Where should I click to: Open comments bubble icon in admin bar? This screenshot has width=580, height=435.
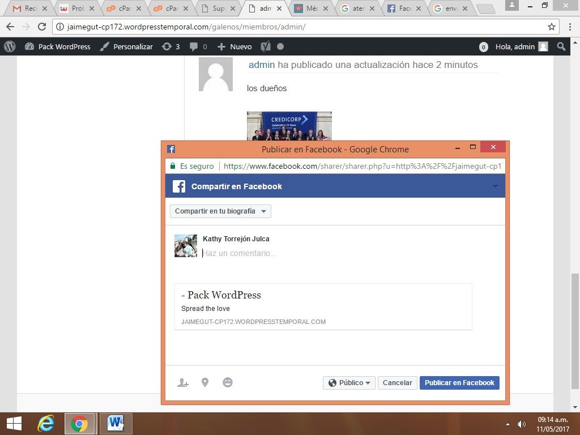click(198, 46)
